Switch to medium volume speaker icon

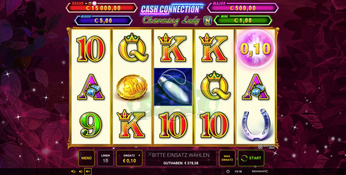click(81, 171)
